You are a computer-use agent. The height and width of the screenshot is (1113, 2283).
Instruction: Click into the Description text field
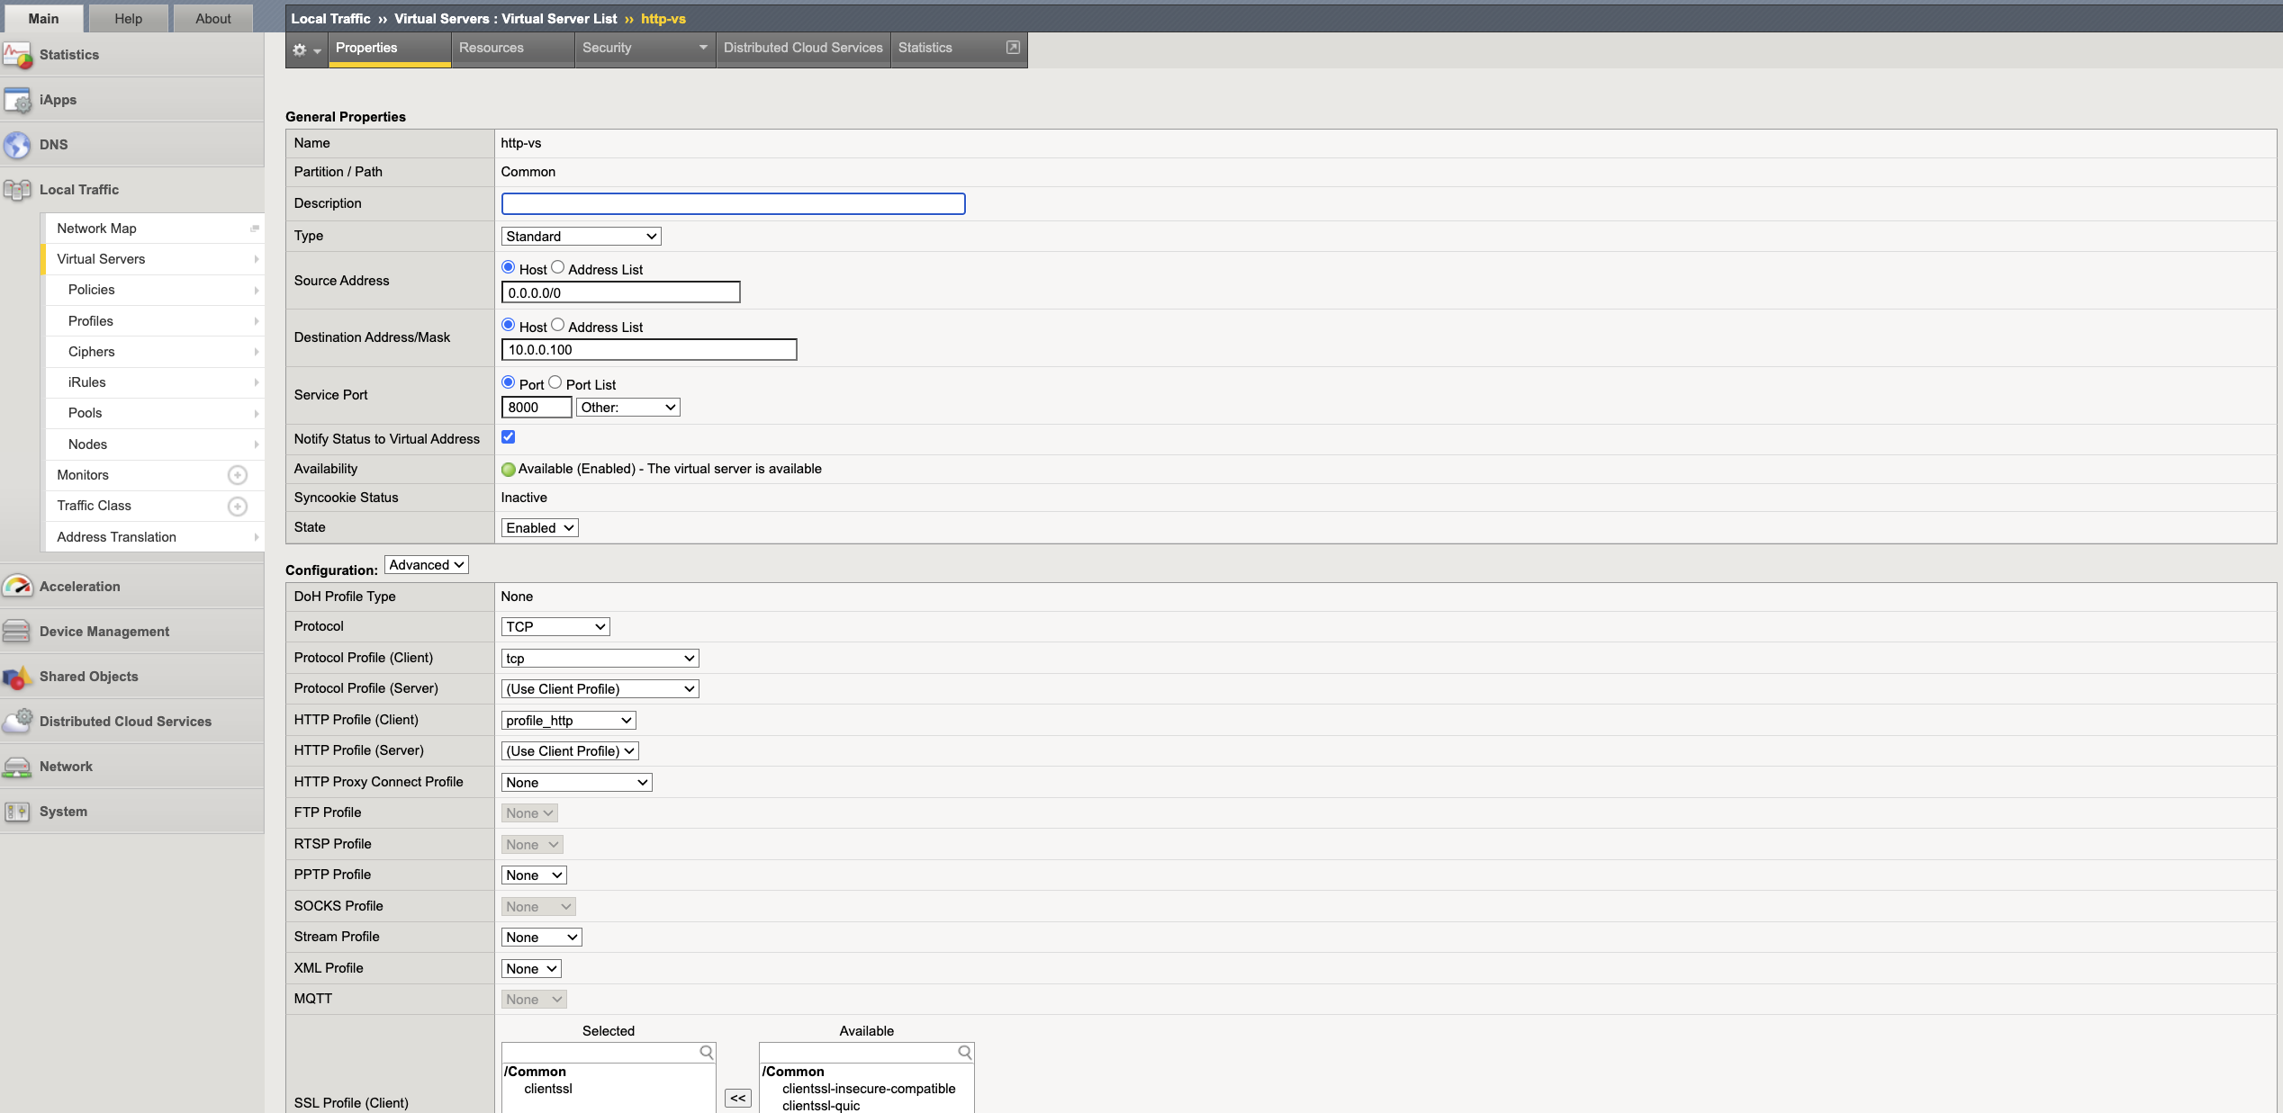(x=733, y=203)
